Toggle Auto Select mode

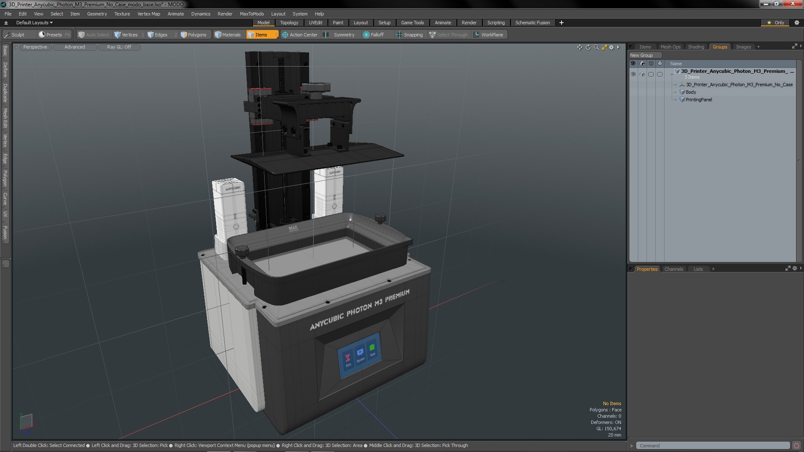click(94, 35)
